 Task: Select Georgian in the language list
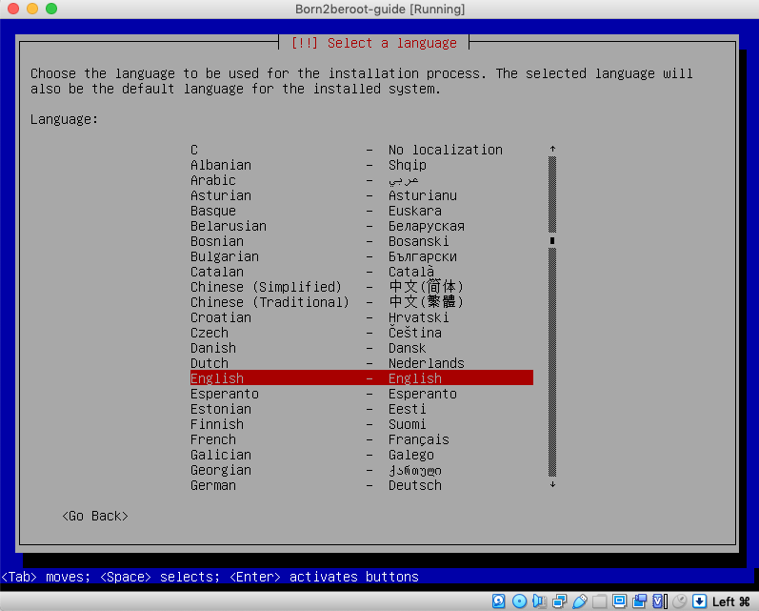[362, 471]
